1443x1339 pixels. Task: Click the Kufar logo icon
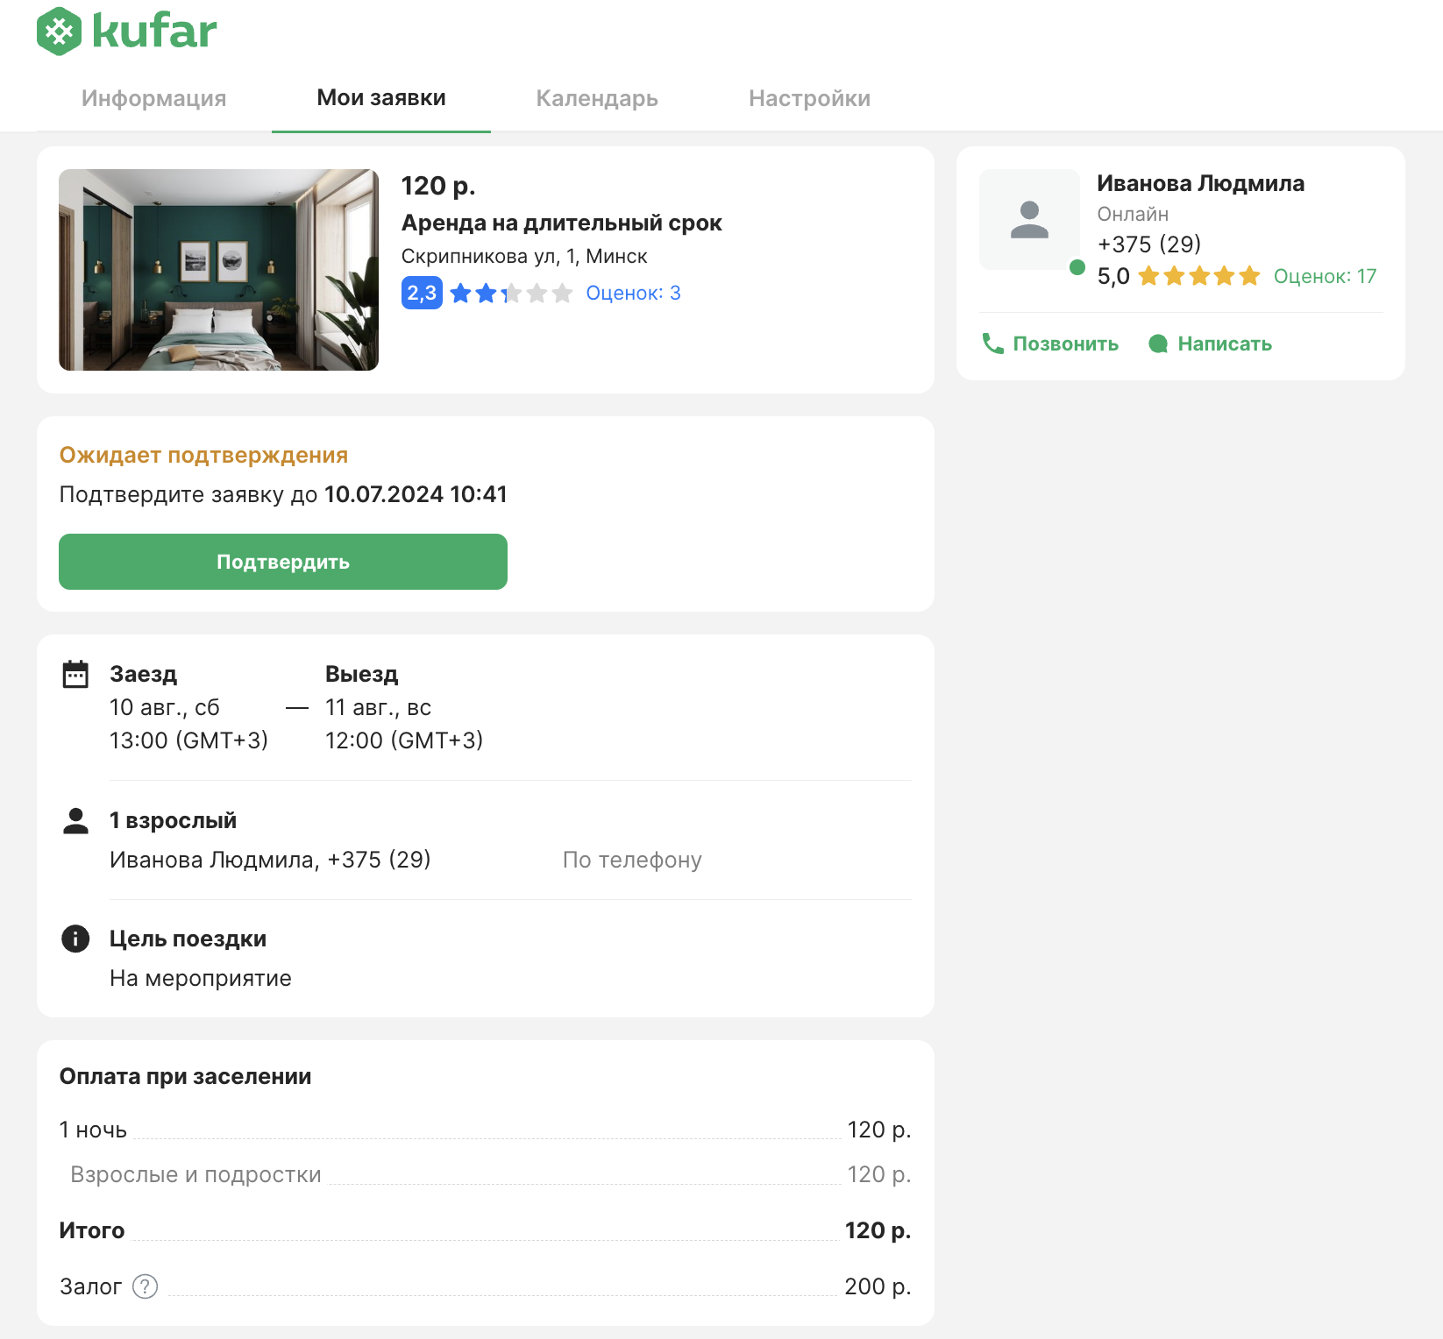(59, 32)
